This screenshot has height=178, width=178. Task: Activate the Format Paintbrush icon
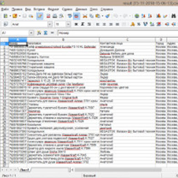107,16
